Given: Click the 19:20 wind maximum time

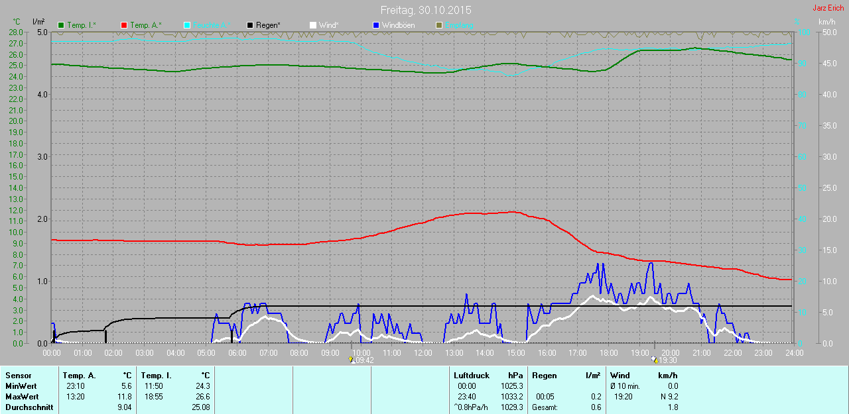Looking at the screenshot, I should pyautogui.click(x=623, y=397).
